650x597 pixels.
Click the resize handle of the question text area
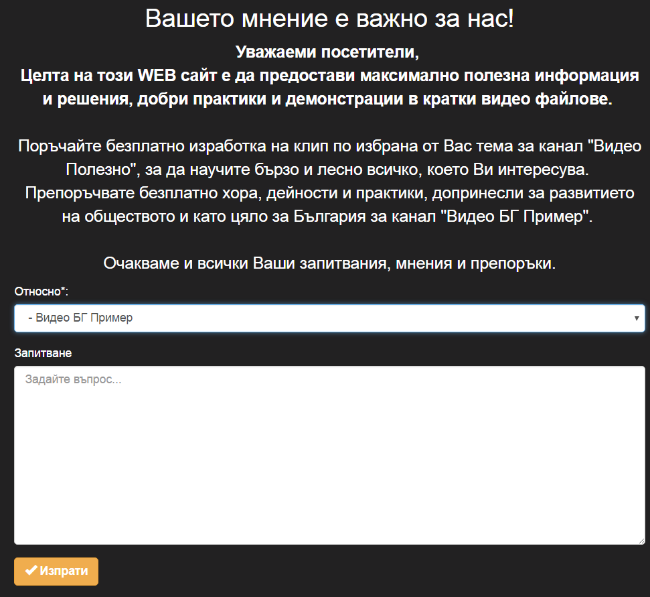tap(641, 540)
